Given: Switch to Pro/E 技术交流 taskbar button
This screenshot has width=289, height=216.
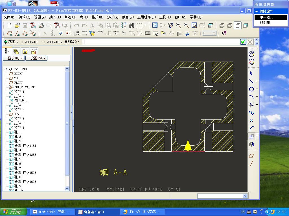Looking at the screenshot, I should (x=143, y=212).
